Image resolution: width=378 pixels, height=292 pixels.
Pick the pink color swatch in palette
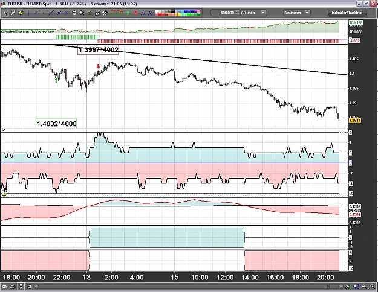[x=199, y=11]
